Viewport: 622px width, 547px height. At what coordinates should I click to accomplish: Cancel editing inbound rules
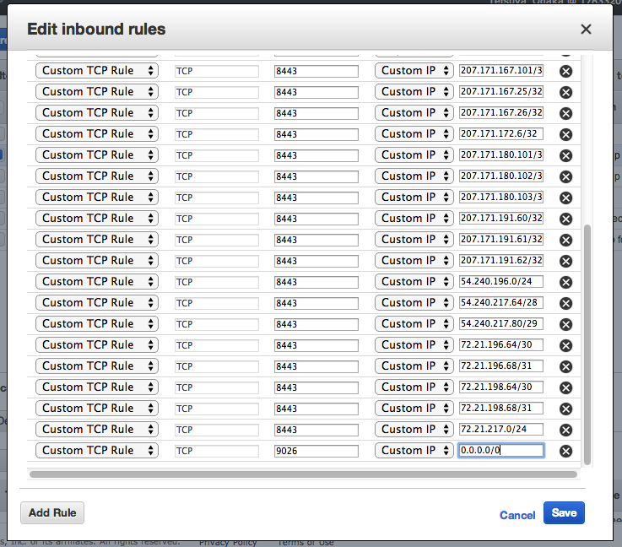point(517,515)
